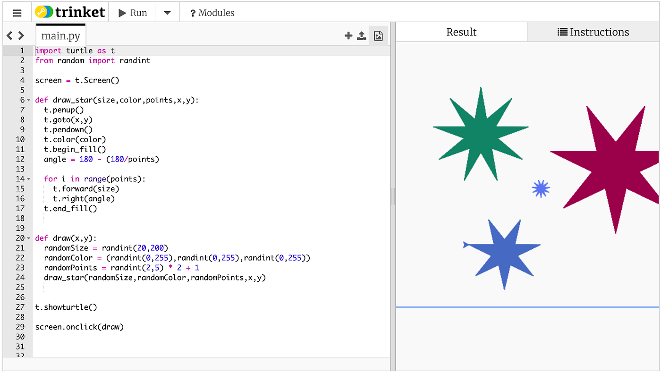This screenshot has width=661, height=373.
Task: Open the Run options dropdown arrow
Action: click(167, 12)
